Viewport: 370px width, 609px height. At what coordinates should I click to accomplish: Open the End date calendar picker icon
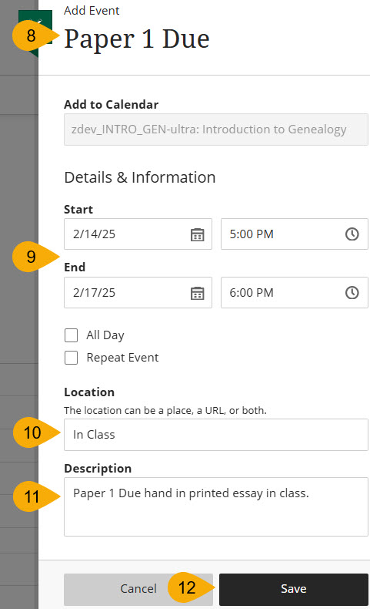point(197,293)
